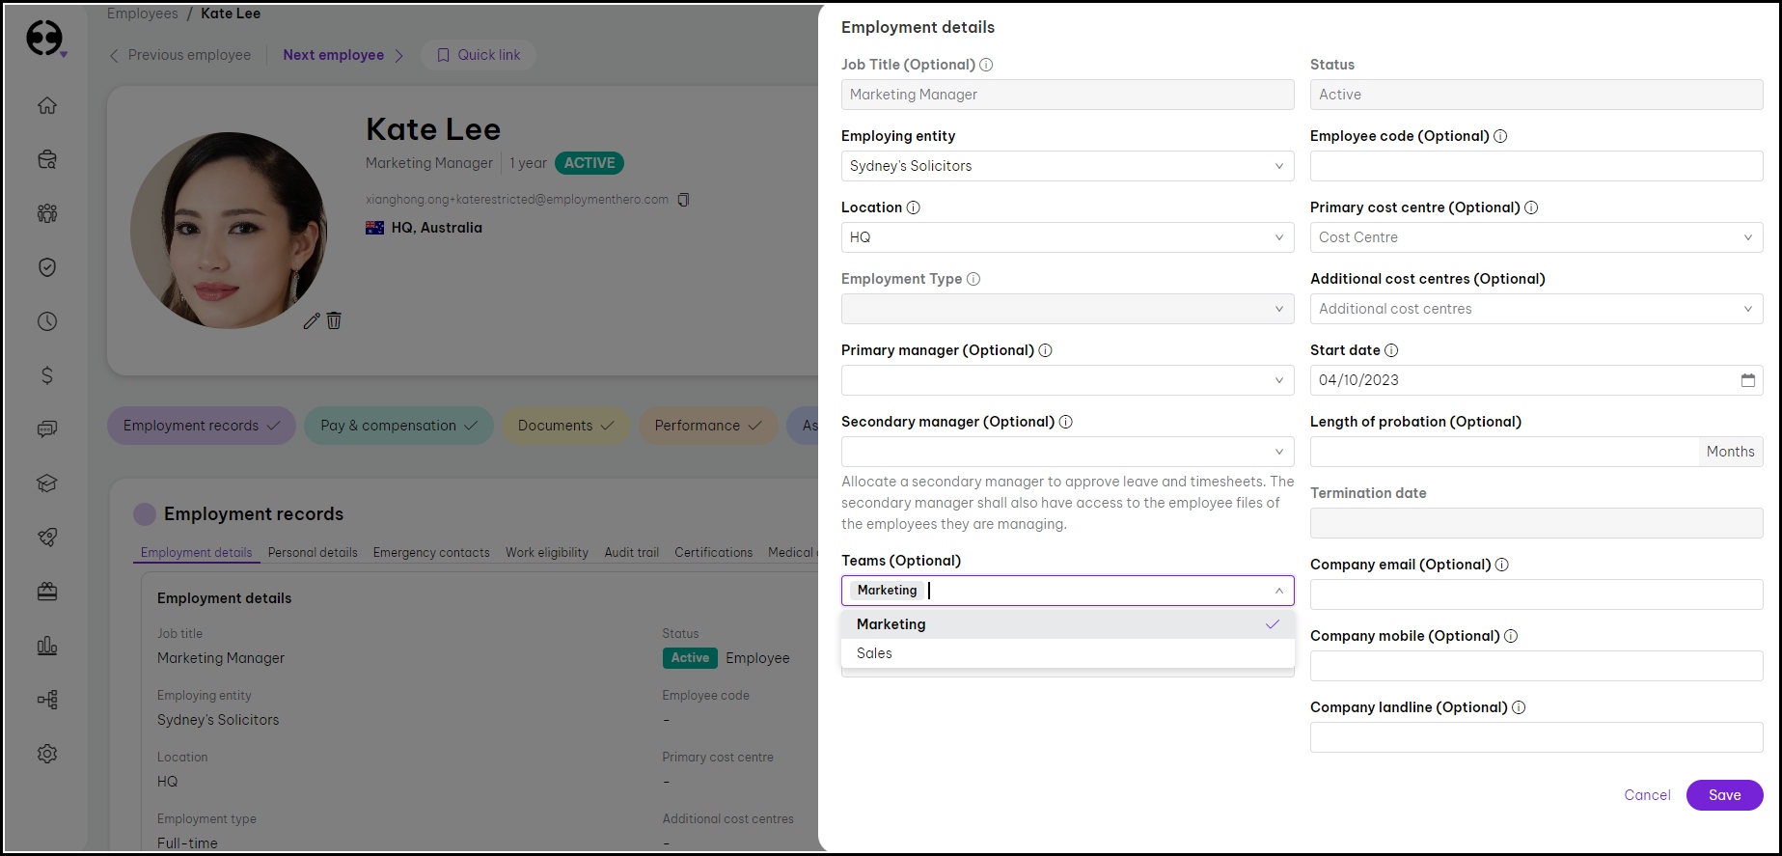
Task: Click the pencil edit photo icon
Action: tap(312, 321)
